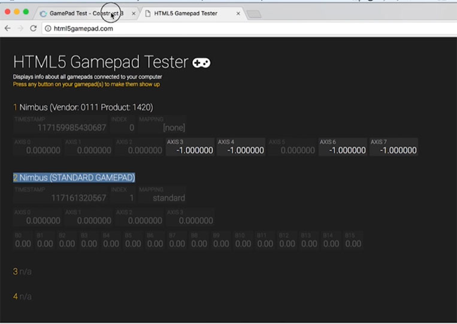Click gamepad 1 AXIS 1 cell
This screenshot has height=324, width=457.
(x=88, y=147)
